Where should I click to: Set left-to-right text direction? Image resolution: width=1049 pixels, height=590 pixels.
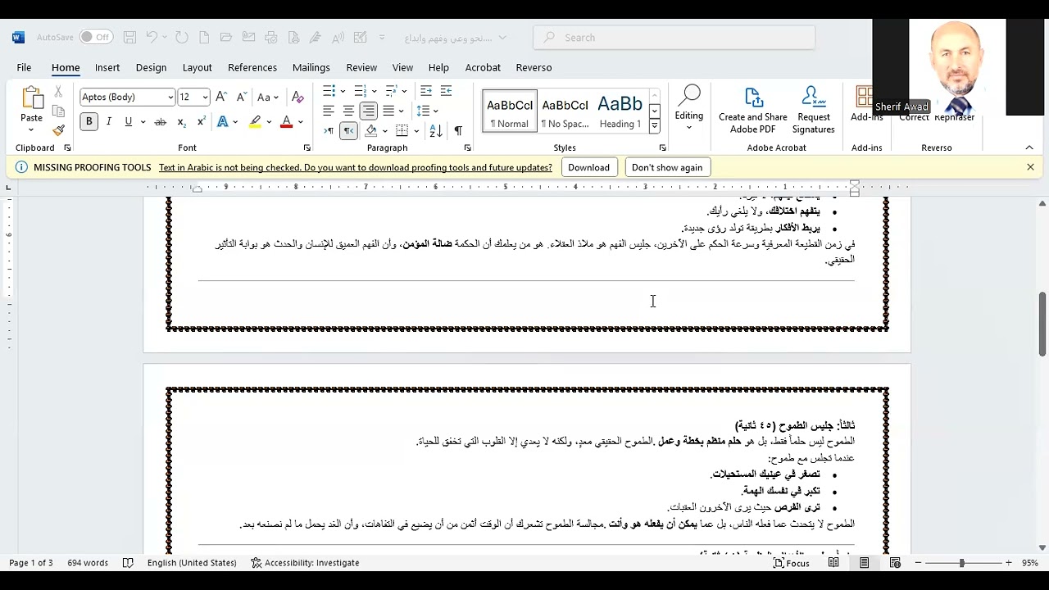(x=329, y=130)
